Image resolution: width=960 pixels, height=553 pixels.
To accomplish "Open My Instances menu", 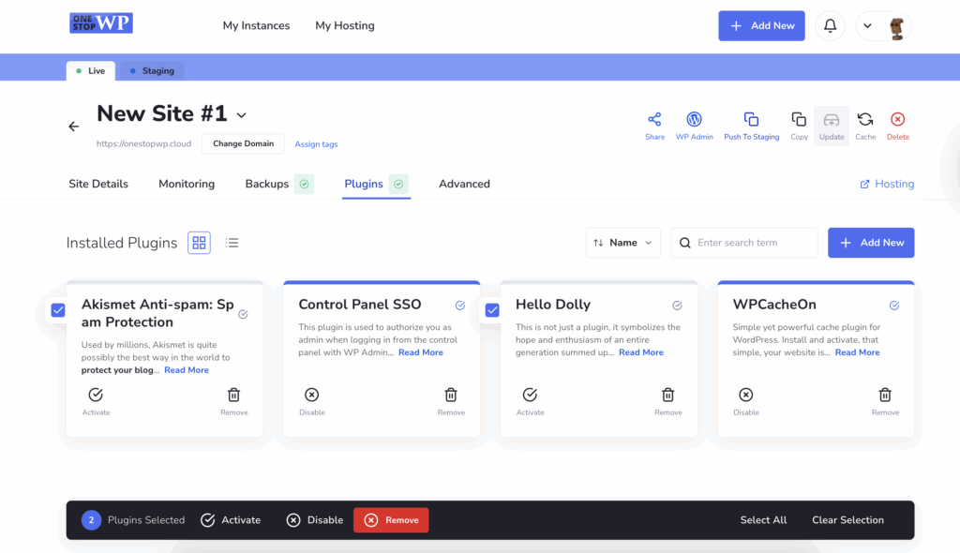I will click(256, 25).
